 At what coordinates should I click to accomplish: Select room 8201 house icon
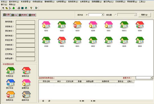tap(46, 25)
